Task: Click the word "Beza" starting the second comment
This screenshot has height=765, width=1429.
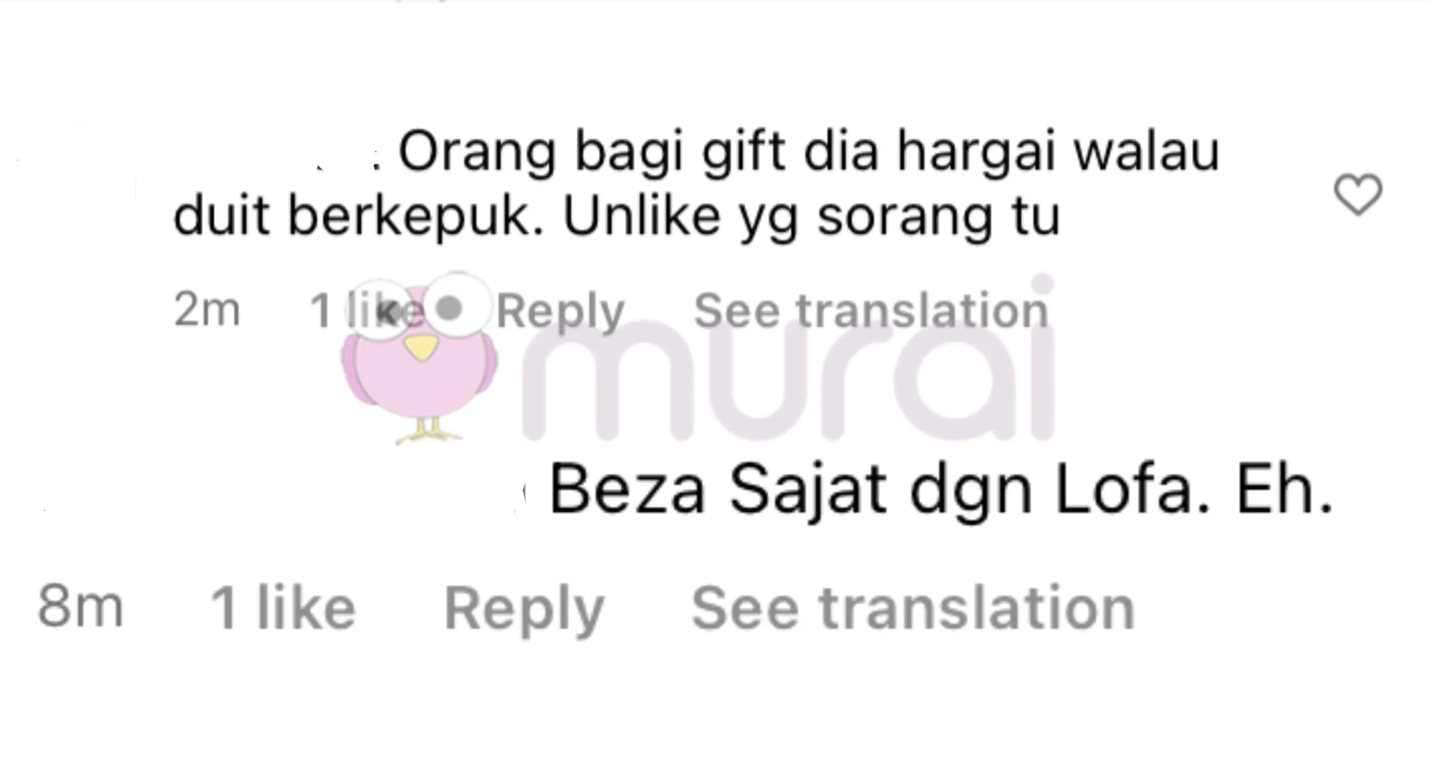Action: [627, 489]
